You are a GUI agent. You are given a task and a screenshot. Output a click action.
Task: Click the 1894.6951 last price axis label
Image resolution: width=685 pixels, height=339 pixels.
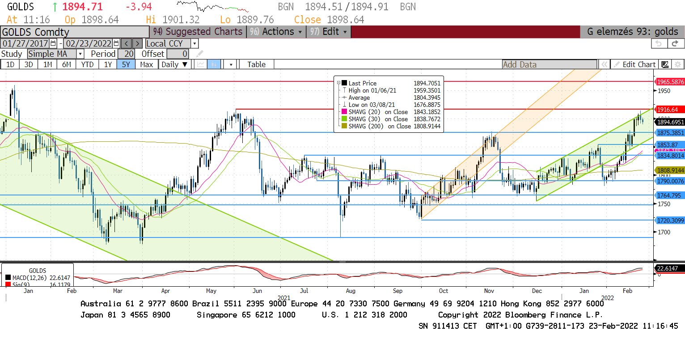coord(670,121)
